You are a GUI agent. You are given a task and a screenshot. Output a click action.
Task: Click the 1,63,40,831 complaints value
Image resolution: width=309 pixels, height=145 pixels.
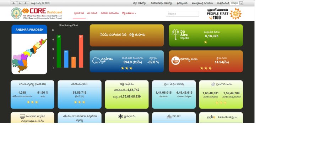211,93
